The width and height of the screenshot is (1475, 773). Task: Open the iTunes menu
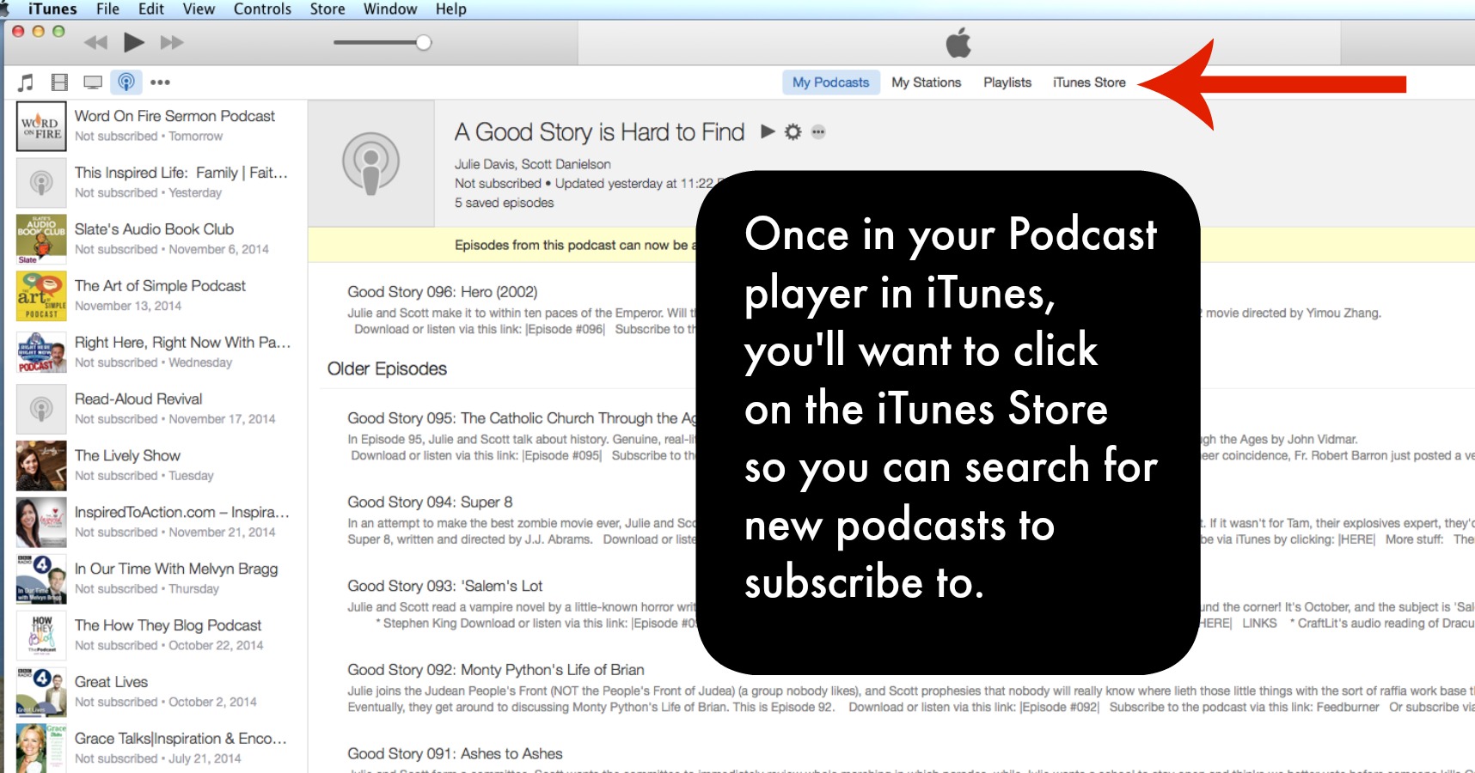point(52,9)
